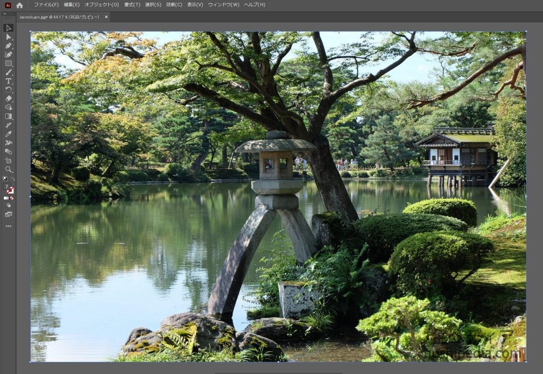Viewport: 543px width, 374px height.
Task: Switch to kenrokuen.jpg document tab
Action: 59,17
